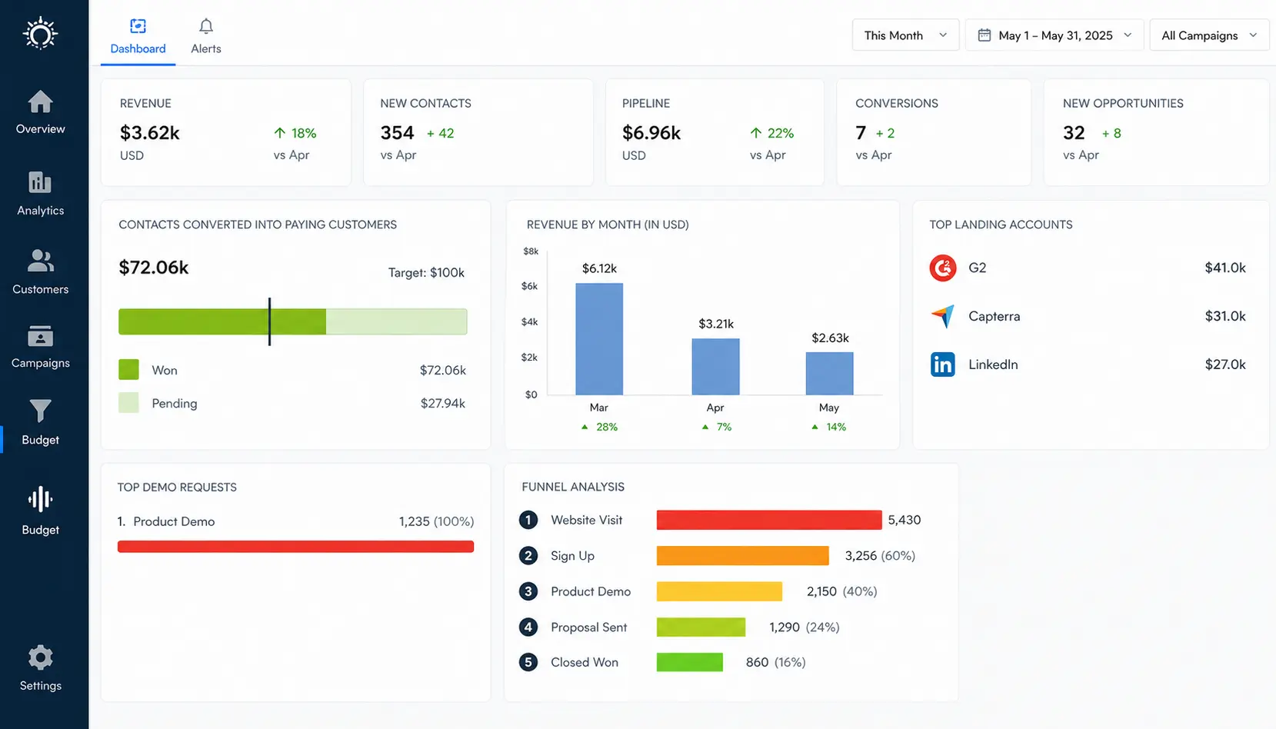Image resolution: width=1276 pixels, height=729 pixels.
Task: Click the Target: $100k text
Action: coord(426,272)
